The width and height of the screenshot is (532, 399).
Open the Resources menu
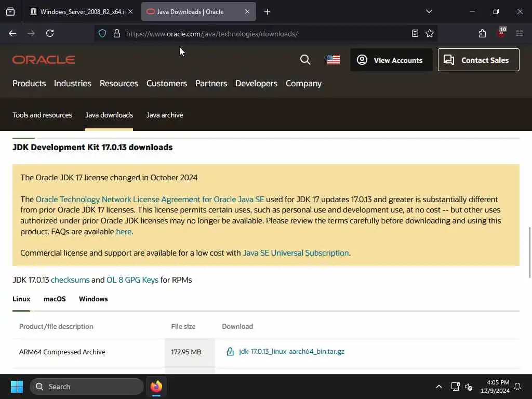(119, 84)
